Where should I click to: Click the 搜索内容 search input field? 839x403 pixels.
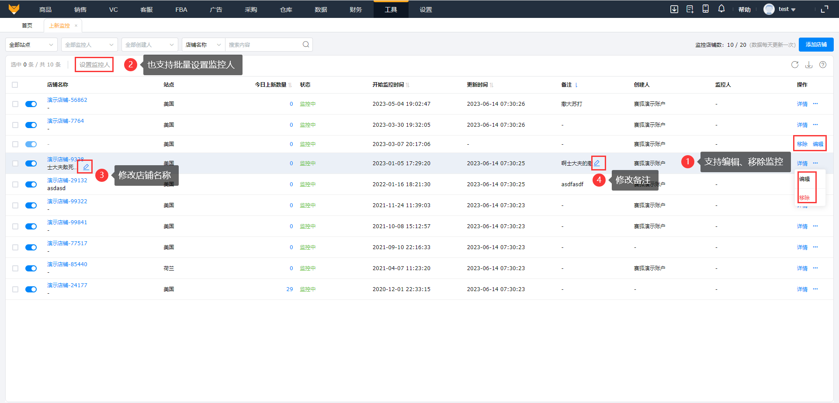263,45
